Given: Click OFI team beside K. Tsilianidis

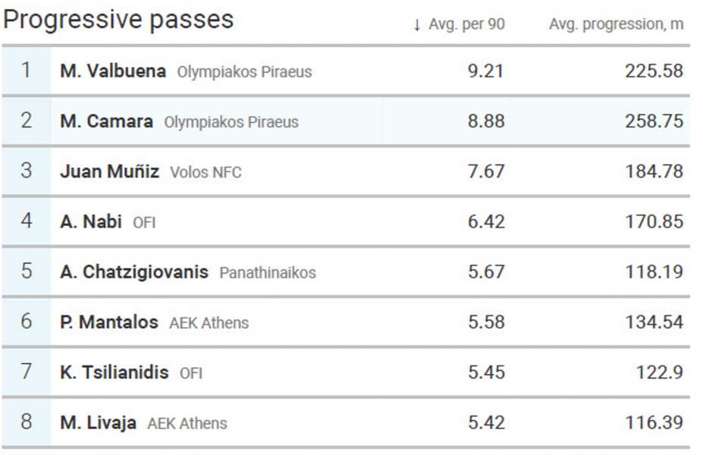Looking at the screenshot, I should click(x=191, y=373).
